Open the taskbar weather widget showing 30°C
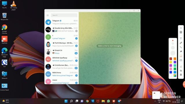The image size is (185, 104). (5, 101)
